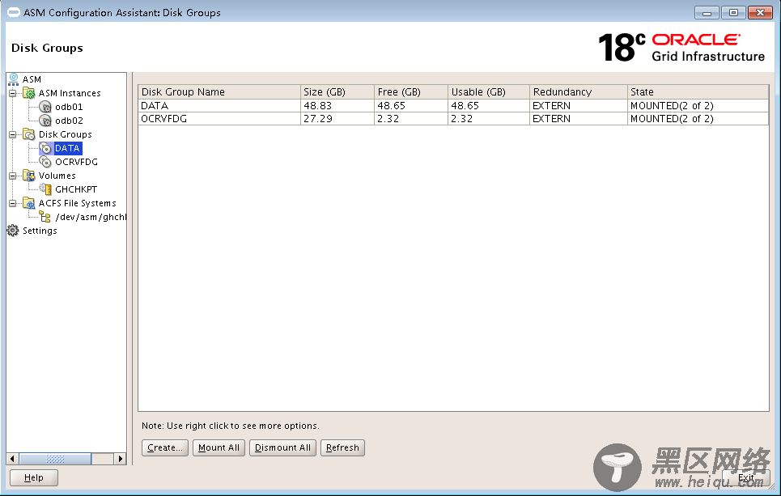Screen dimensions: 781x496
Task: Select the ASM label in the tree
Action: (32, 79)
